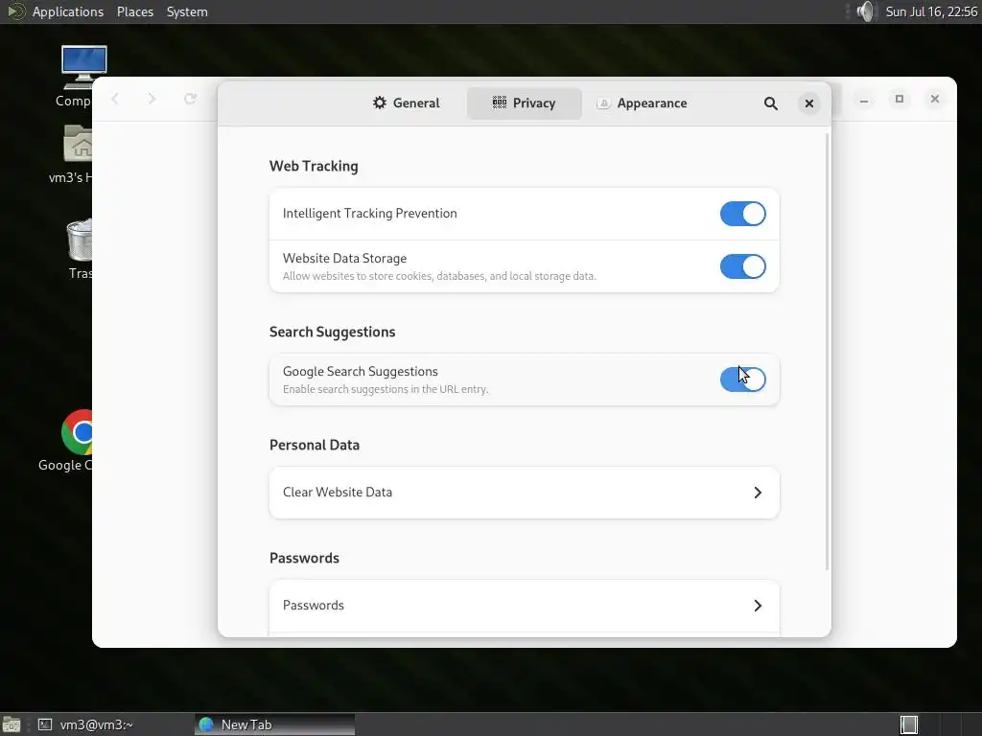Open the Applications menu

pyautogui.click(x=68, y=11)
